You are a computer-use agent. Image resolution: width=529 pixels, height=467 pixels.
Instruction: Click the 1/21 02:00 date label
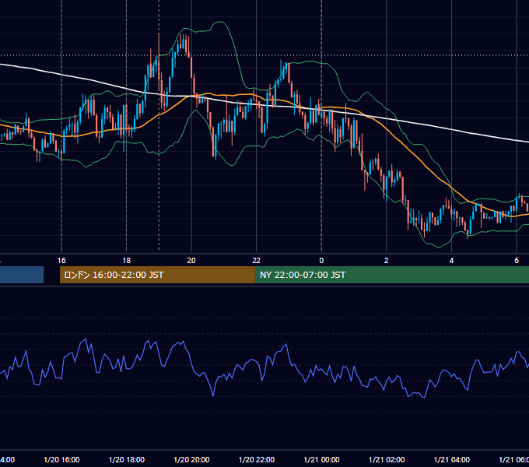(387, 459)
